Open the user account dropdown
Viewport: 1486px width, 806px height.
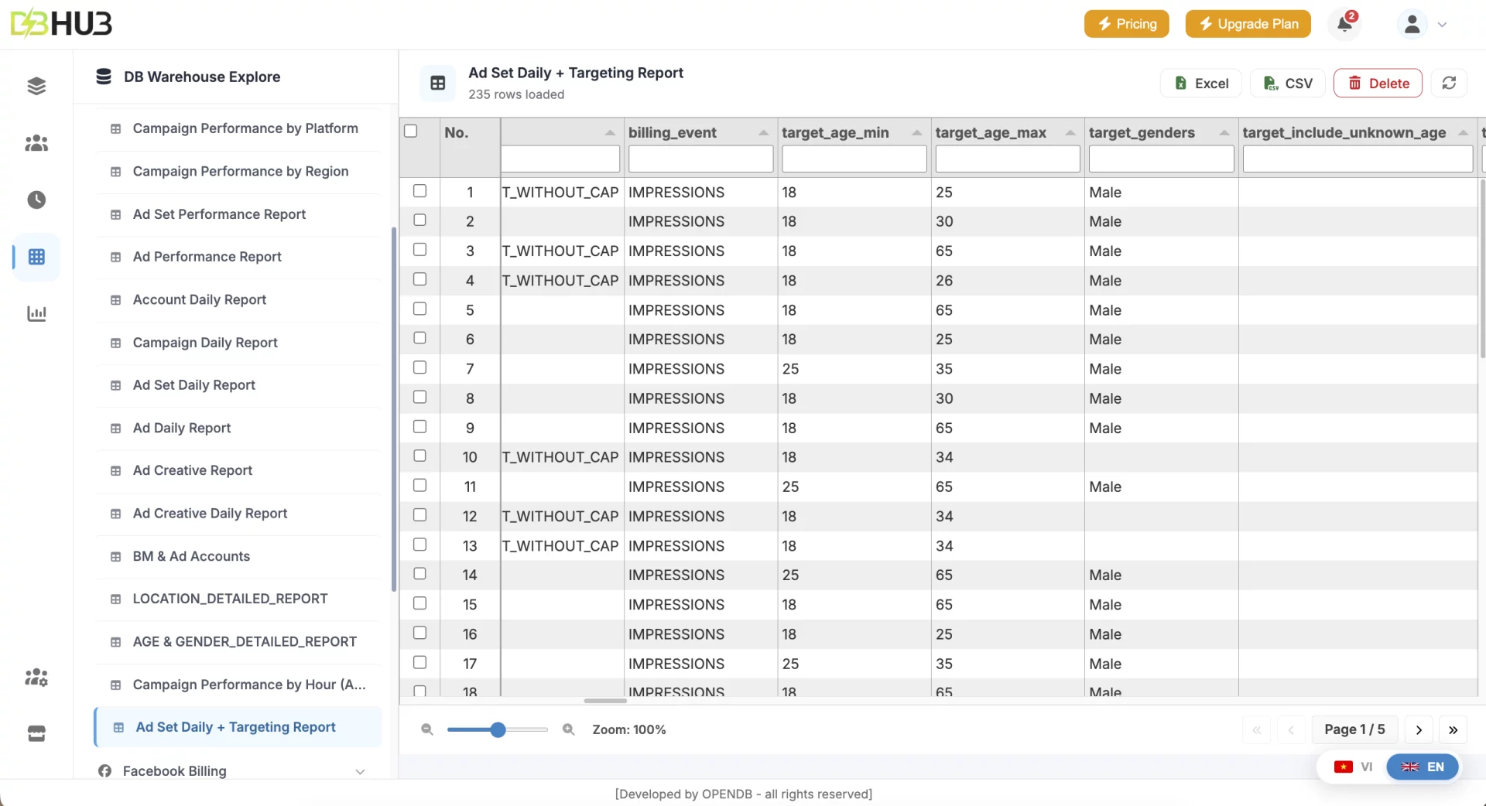pyautogui.click(x=1442, y=24)
